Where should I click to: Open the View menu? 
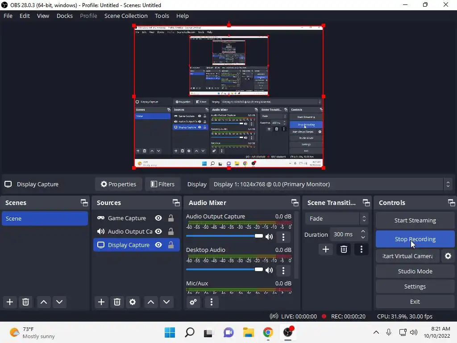point(43,16)
